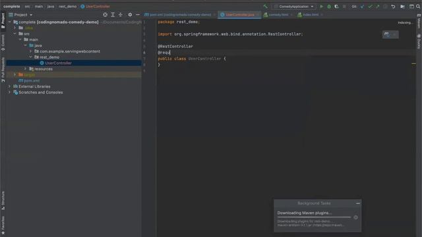Open Project panel gear options
This screenshot has width=422, height=237.
point(130,14)
